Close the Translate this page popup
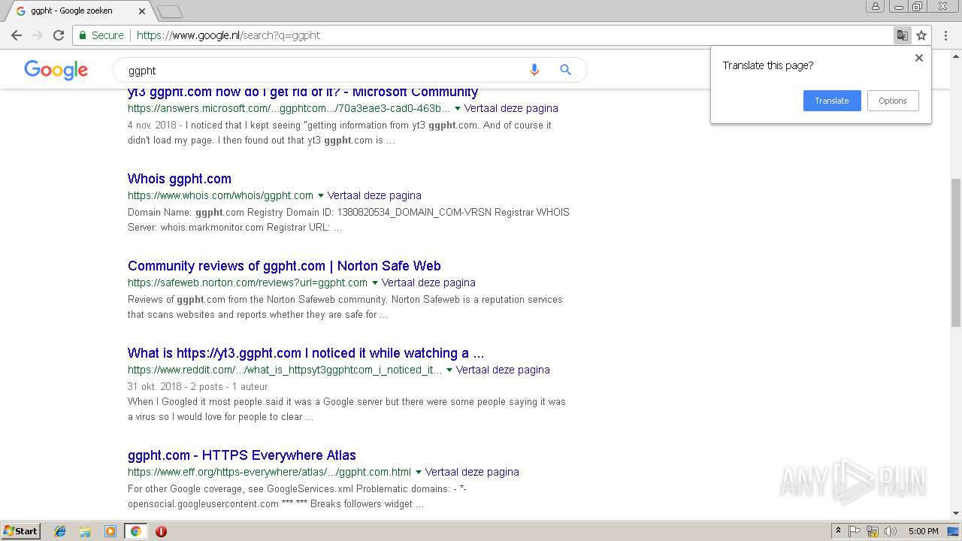962x541 pixels. pyautogui.click(x=918, y=58)
